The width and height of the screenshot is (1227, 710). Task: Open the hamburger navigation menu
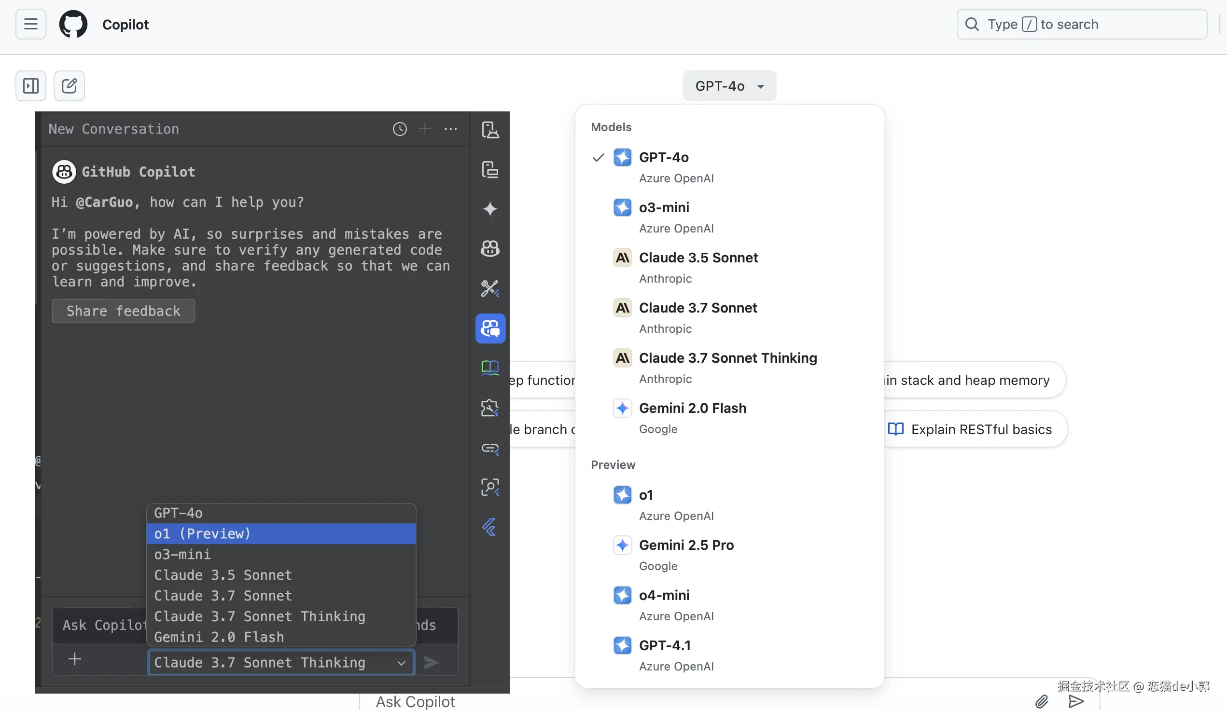(x=31, y=24)
